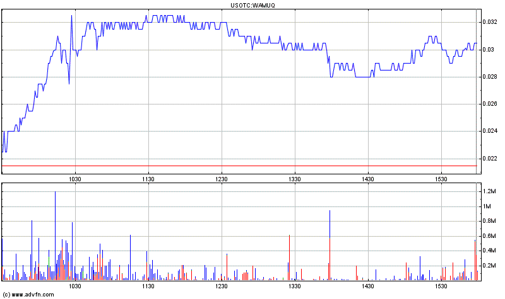Click the USOTC:WAMUQ chart title
The height and width of the screenshot is (299, 505).
tap(252, 4)
